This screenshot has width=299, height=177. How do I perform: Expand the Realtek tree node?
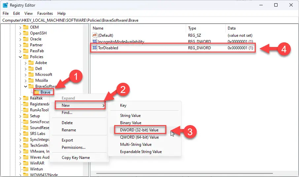20,98
